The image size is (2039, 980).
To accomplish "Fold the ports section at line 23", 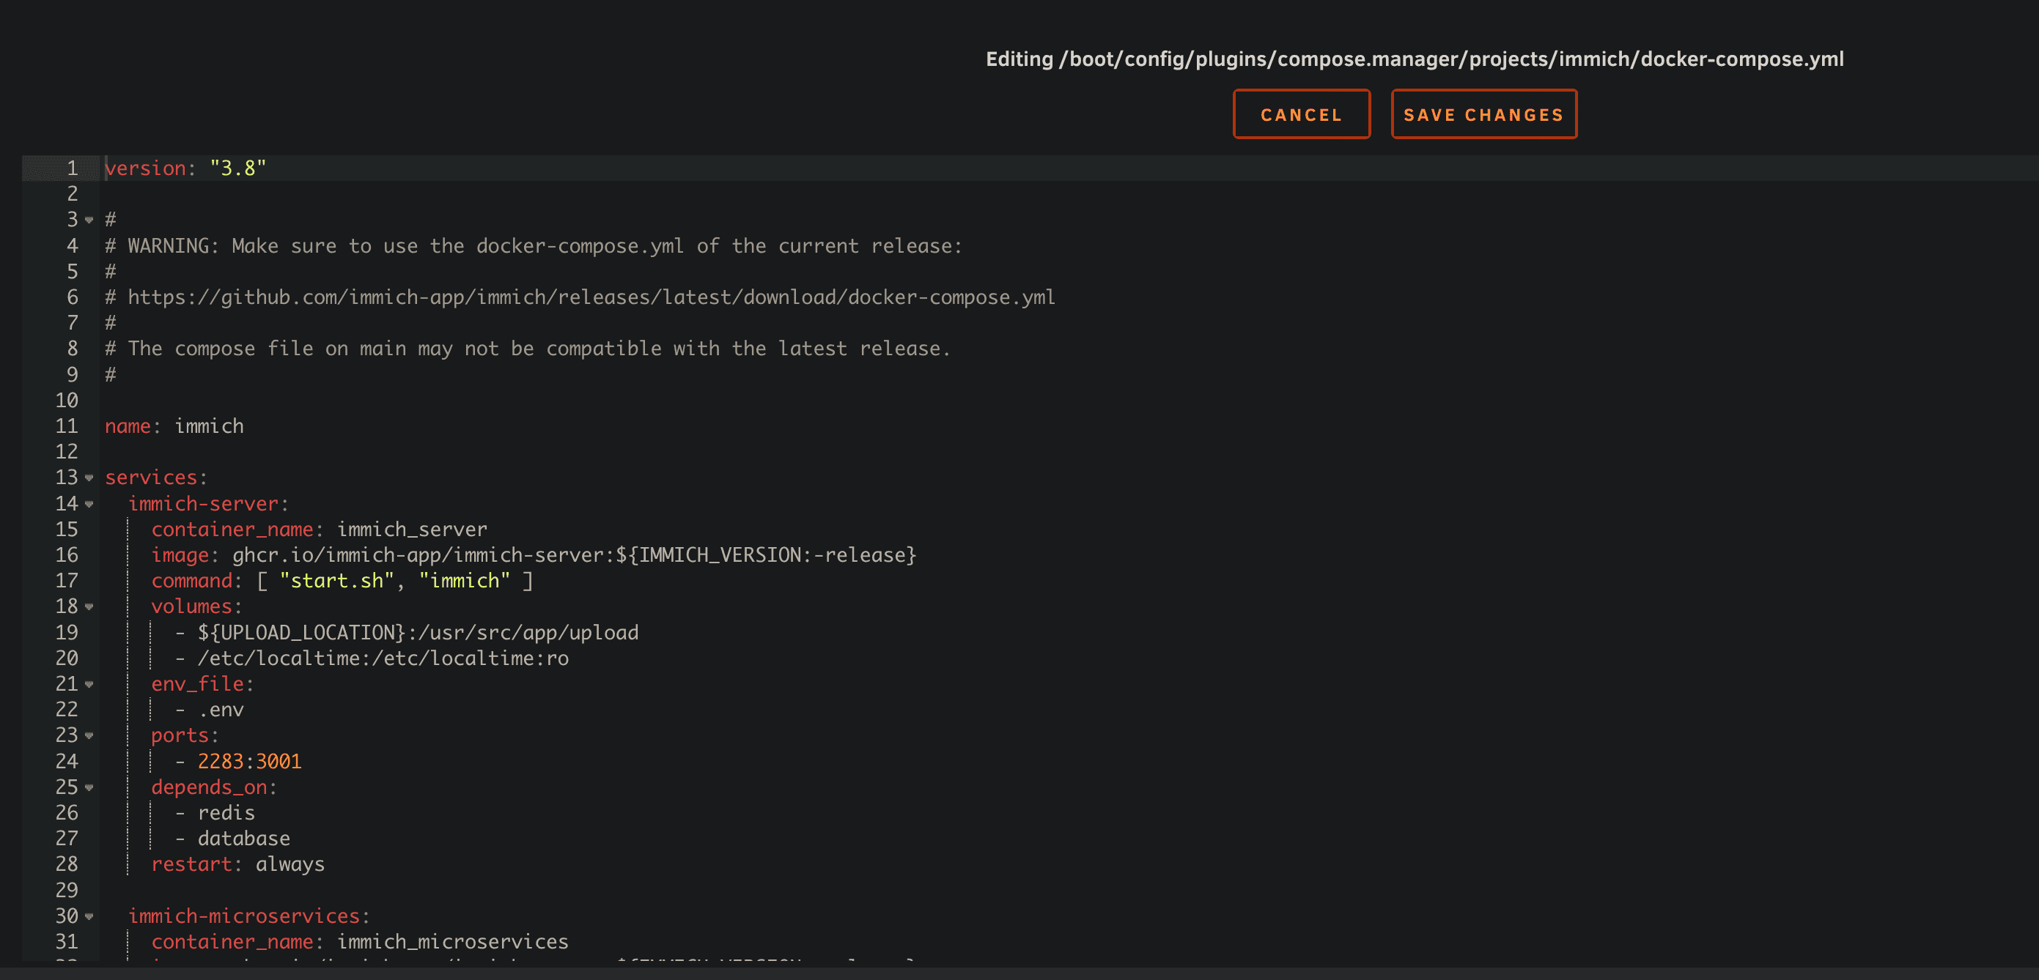I will click(x=89, y=735).
